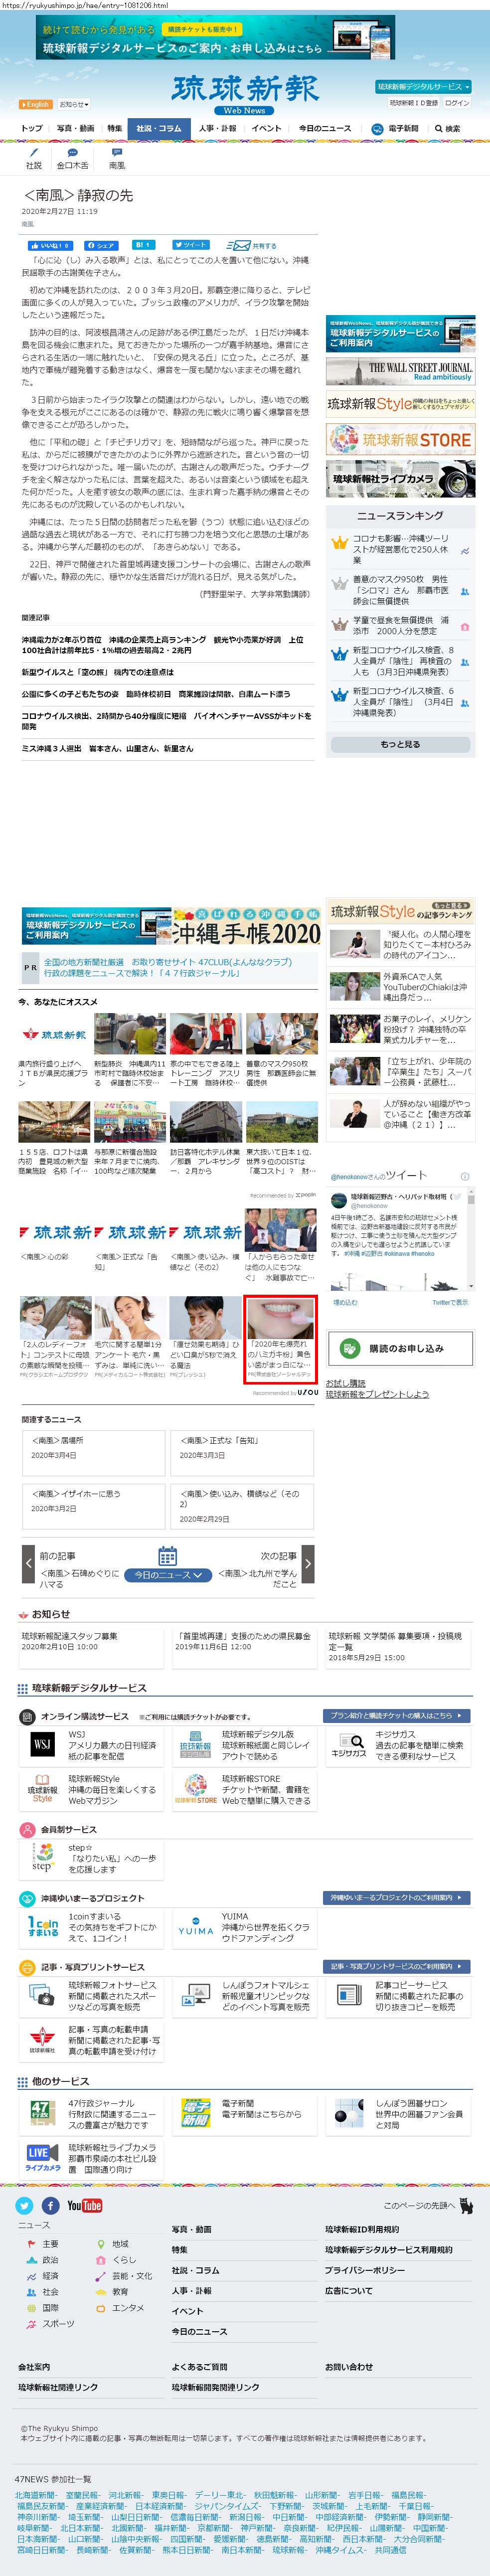Click the 電子新聞 globe icon
Image resolution: width=490 pixels, height=2576 pixels.
click(x=377, y=129)
